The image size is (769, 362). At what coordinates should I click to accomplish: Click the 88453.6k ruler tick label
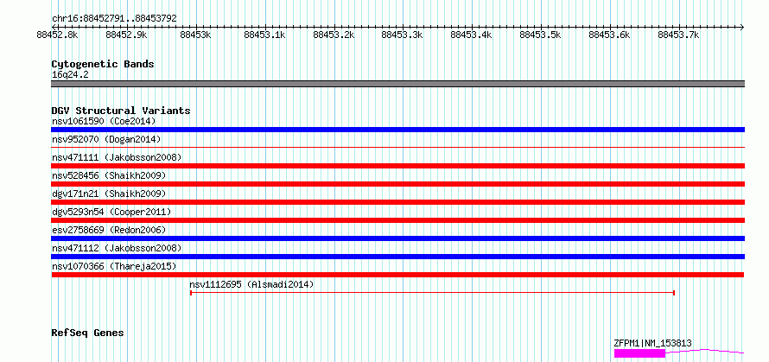pos(610,35)
